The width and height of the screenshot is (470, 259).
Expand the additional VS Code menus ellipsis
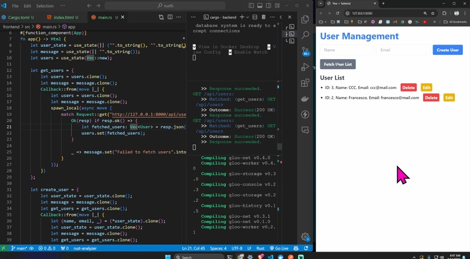click(62, 6)
